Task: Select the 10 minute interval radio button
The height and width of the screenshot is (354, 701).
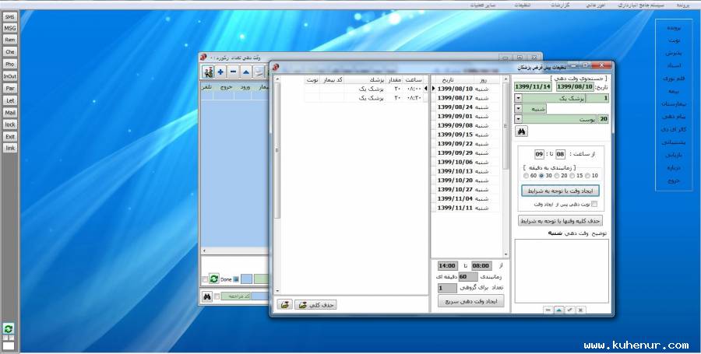Action: point(586,176)
